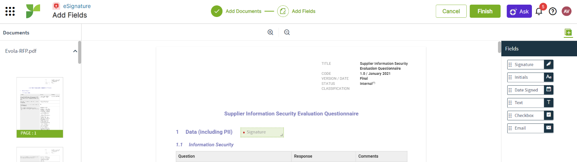Viewport: 577px width, 162px height.
Task: Select the placed Signature field on document
Action: pyautogui.click(x=262, y=132)
